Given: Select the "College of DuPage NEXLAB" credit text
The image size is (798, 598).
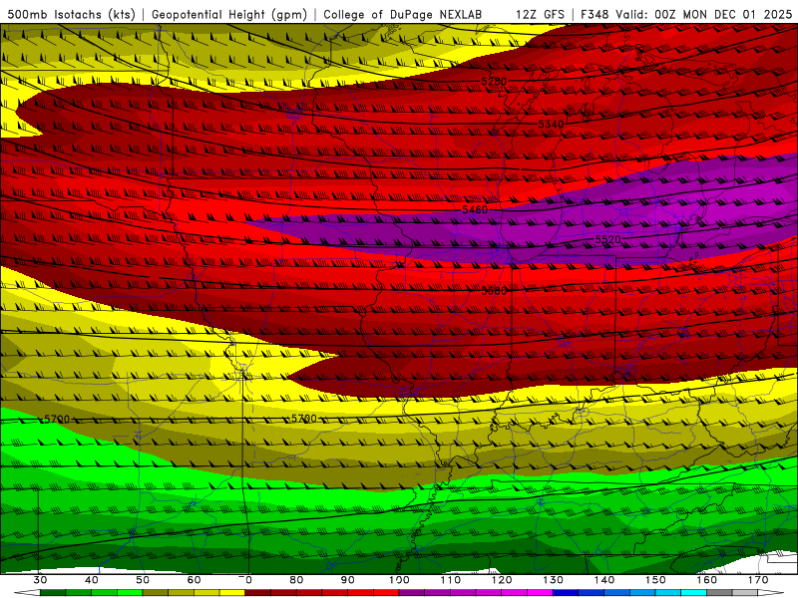Looking at the screenshot, I should click(x=403, y=15).
